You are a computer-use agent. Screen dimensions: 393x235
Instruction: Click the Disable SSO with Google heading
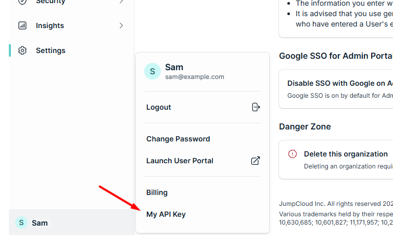pos(340,83)
